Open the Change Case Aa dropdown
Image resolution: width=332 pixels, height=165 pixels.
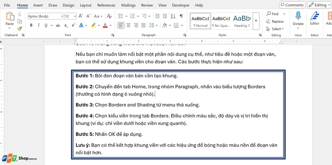tap(98, 16)
